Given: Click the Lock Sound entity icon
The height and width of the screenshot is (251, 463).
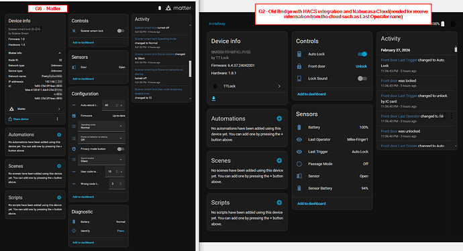Looking at the screenshot, I should point(299,78).
